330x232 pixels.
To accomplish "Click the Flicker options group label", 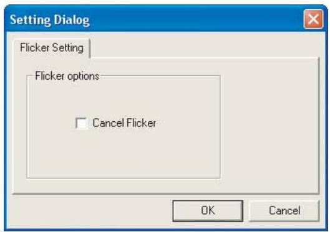I will click(67, 76).
